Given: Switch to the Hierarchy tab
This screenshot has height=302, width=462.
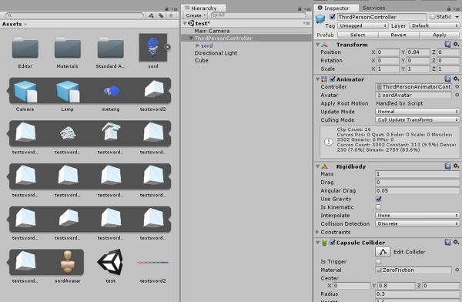Looking at the screenshot, I should click(x=204, y=8).
